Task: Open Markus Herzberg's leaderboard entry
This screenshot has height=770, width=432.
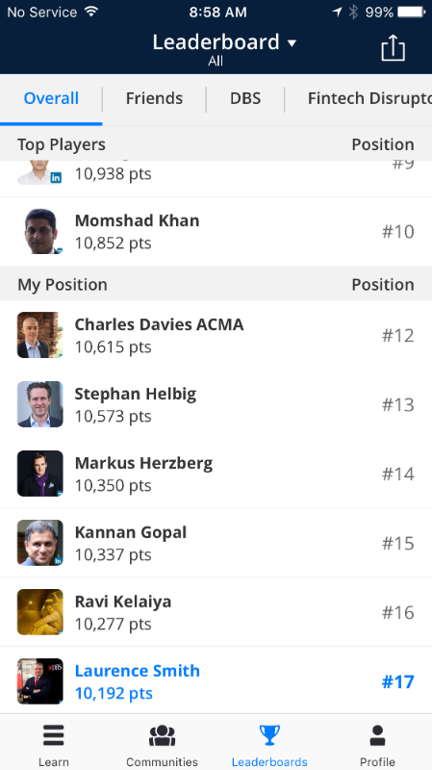Action: (x=216, y=474)
